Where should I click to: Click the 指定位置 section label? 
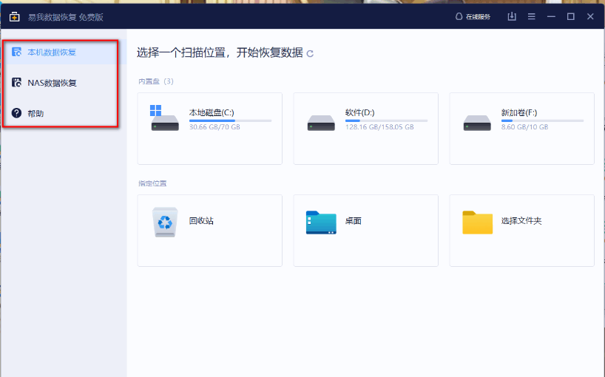[x=152, y=183]
